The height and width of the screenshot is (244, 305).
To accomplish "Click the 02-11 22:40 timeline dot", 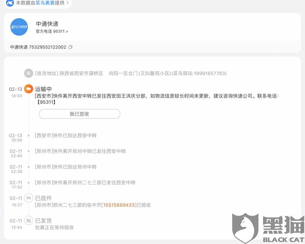I will point(29,151).
